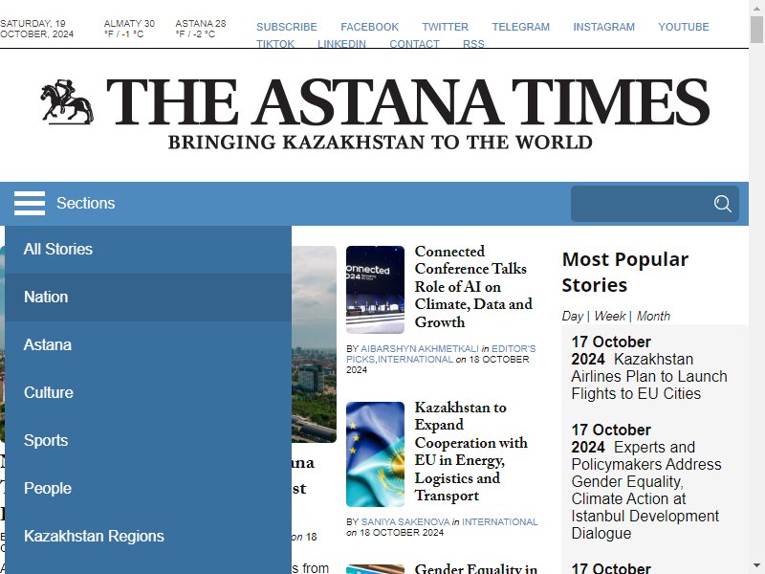Open the Instagram link
Viewport: 765px width, 574px height.
(604, 27)
